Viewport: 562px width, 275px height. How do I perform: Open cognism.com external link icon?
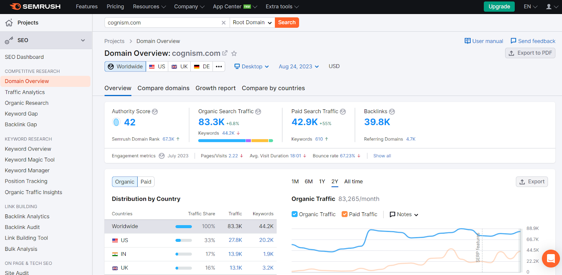point(225,53)
